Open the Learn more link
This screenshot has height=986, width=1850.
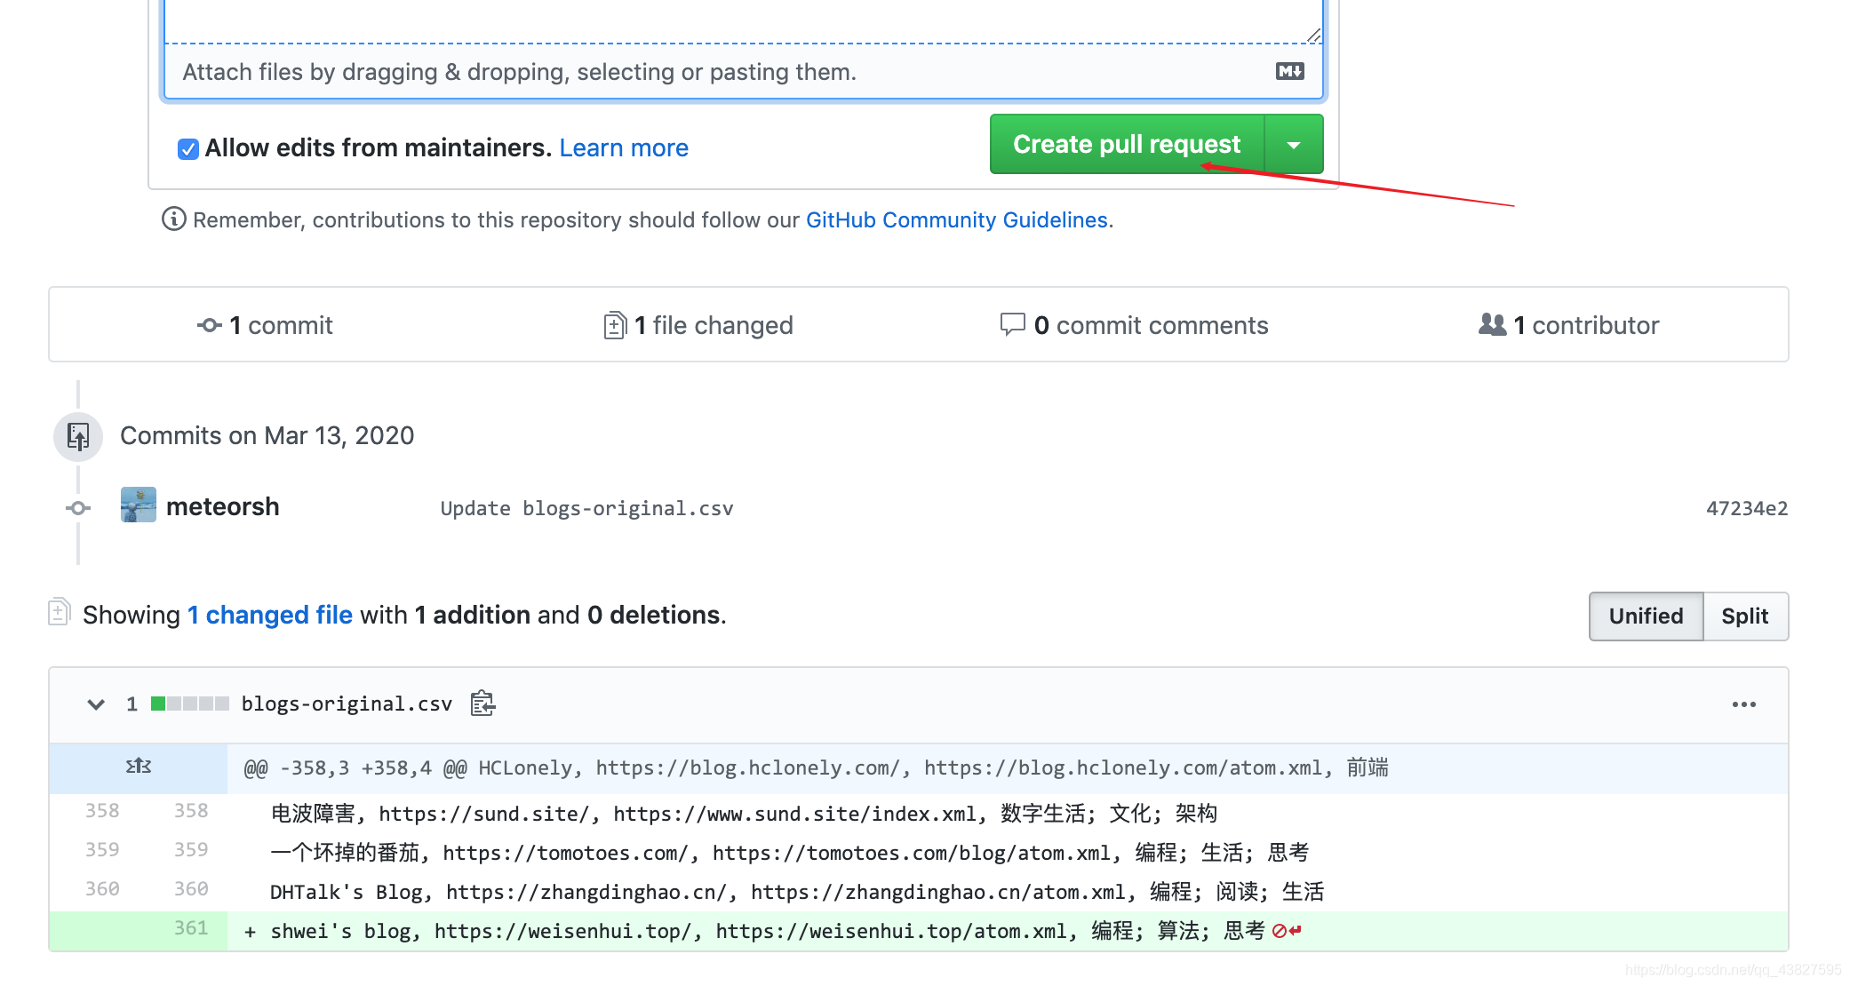[x=624, y=147]
